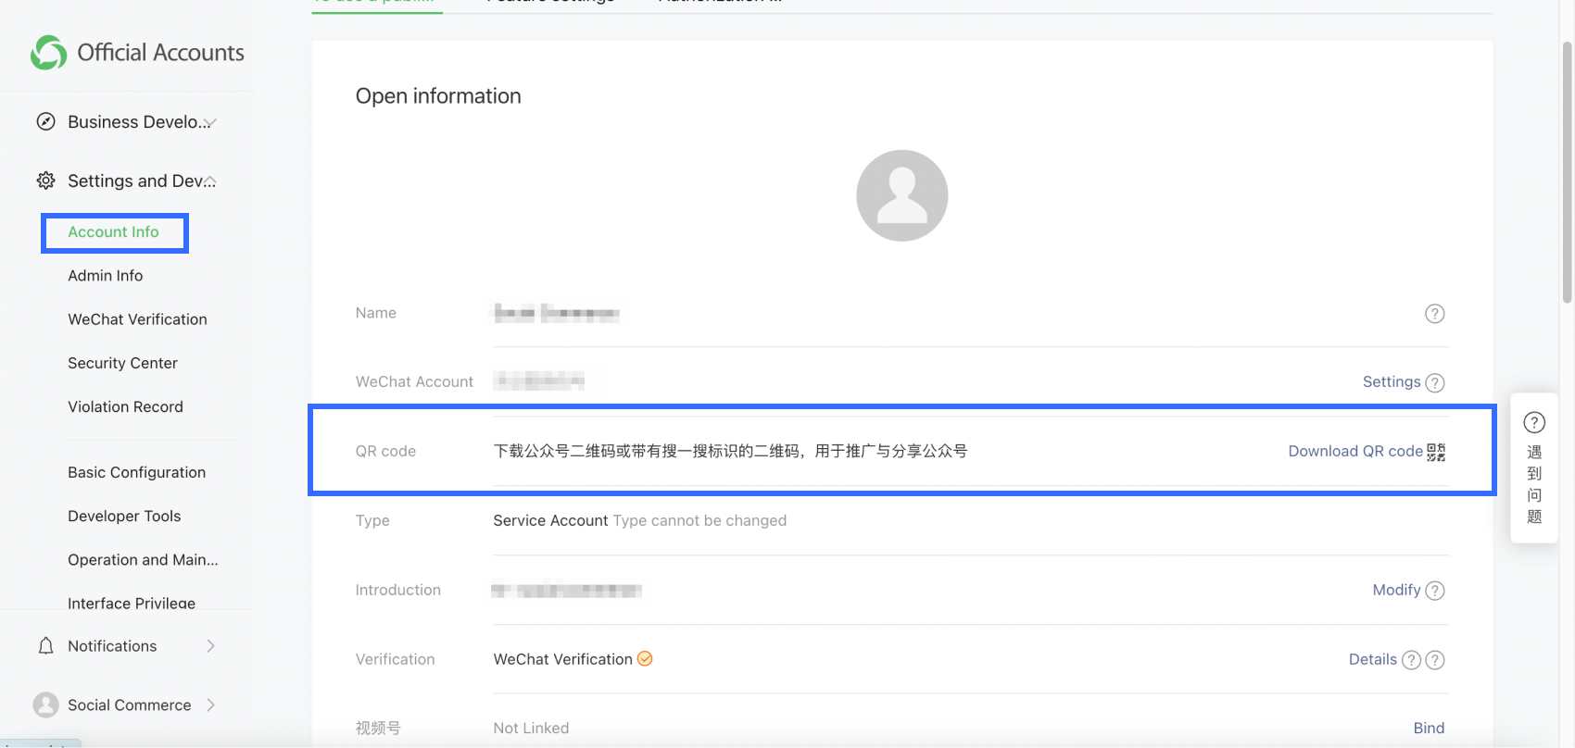Viewport: 1575px width, 748px height.
Task: Click the Notifications bell icon
Action: click(x=45, y=646)
